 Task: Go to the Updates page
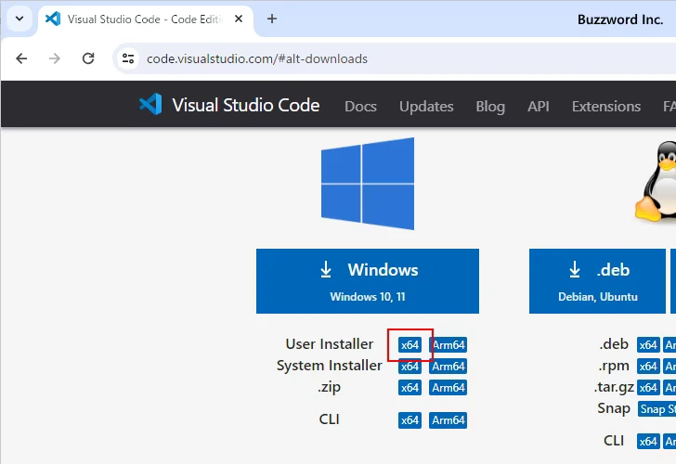click(x=426, y=106)
